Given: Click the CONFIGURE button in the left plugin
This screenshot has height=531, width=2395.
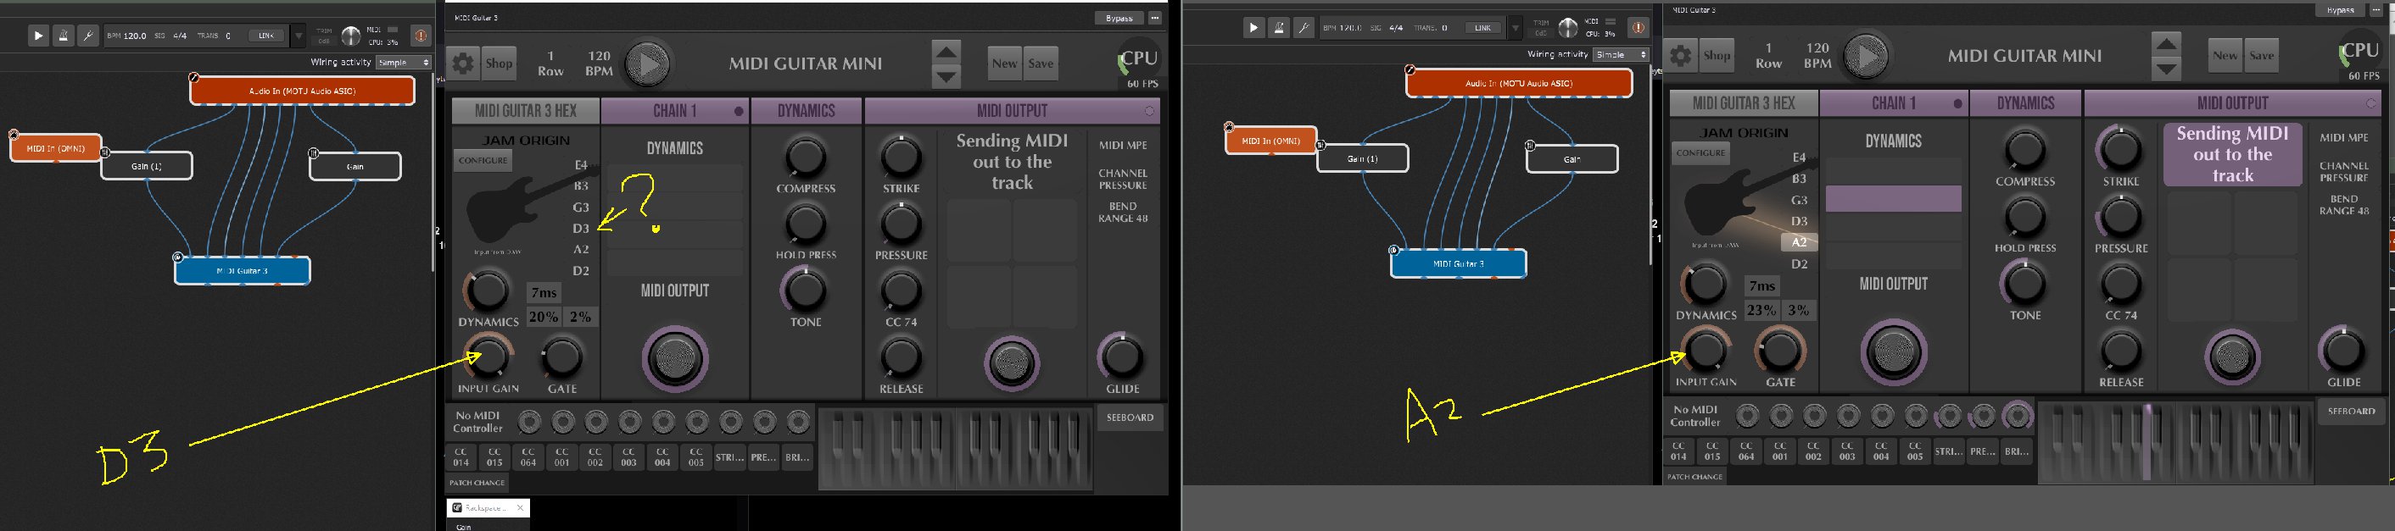Looking at the screenshot, I should coord(483,161).
